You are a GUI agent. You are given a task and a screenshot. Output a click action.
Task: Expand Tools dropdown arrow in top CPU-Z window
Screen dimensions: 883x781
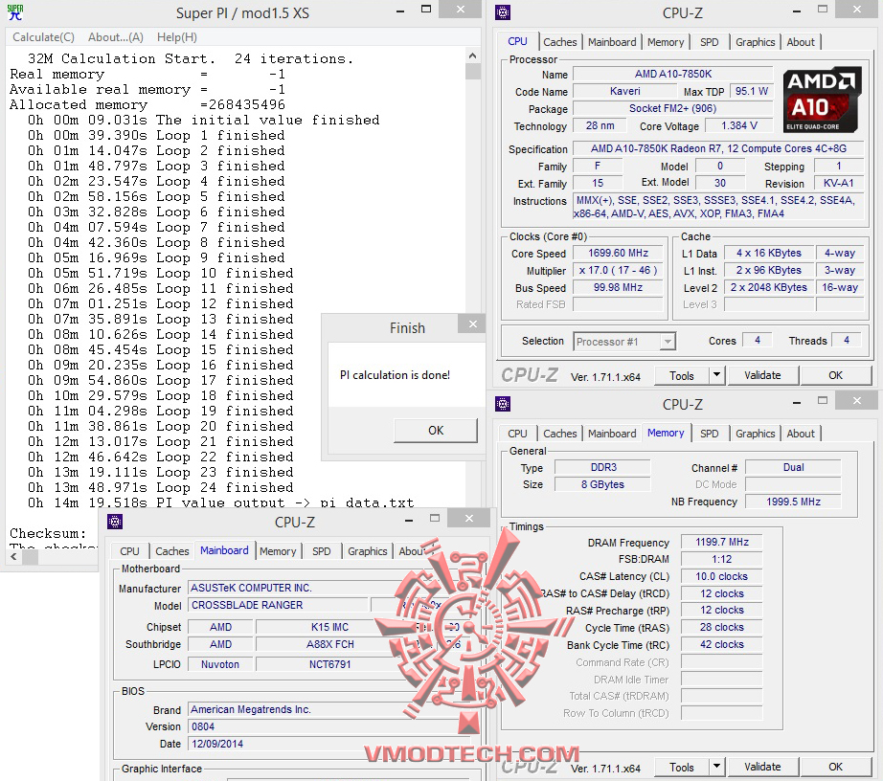[716, 375]
